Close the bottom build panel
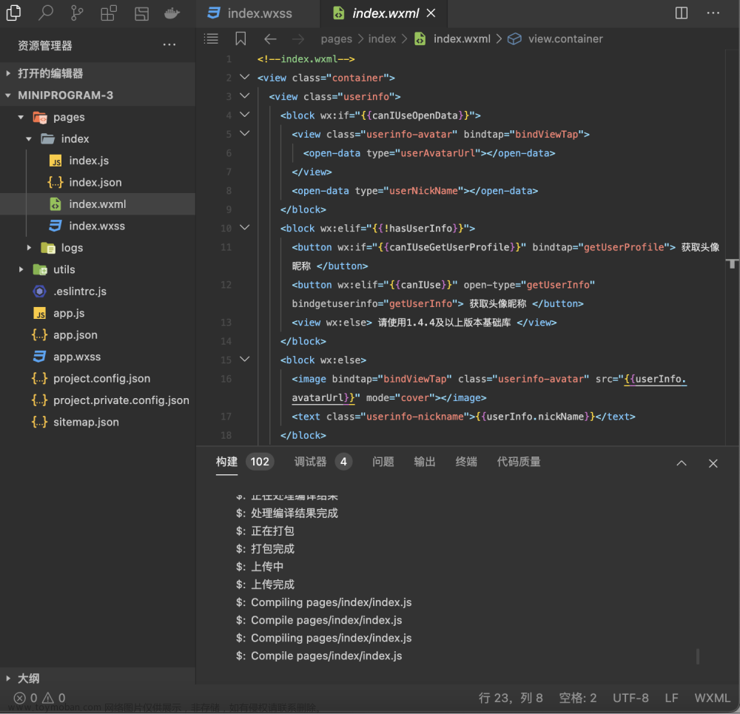 click(713, 463)
